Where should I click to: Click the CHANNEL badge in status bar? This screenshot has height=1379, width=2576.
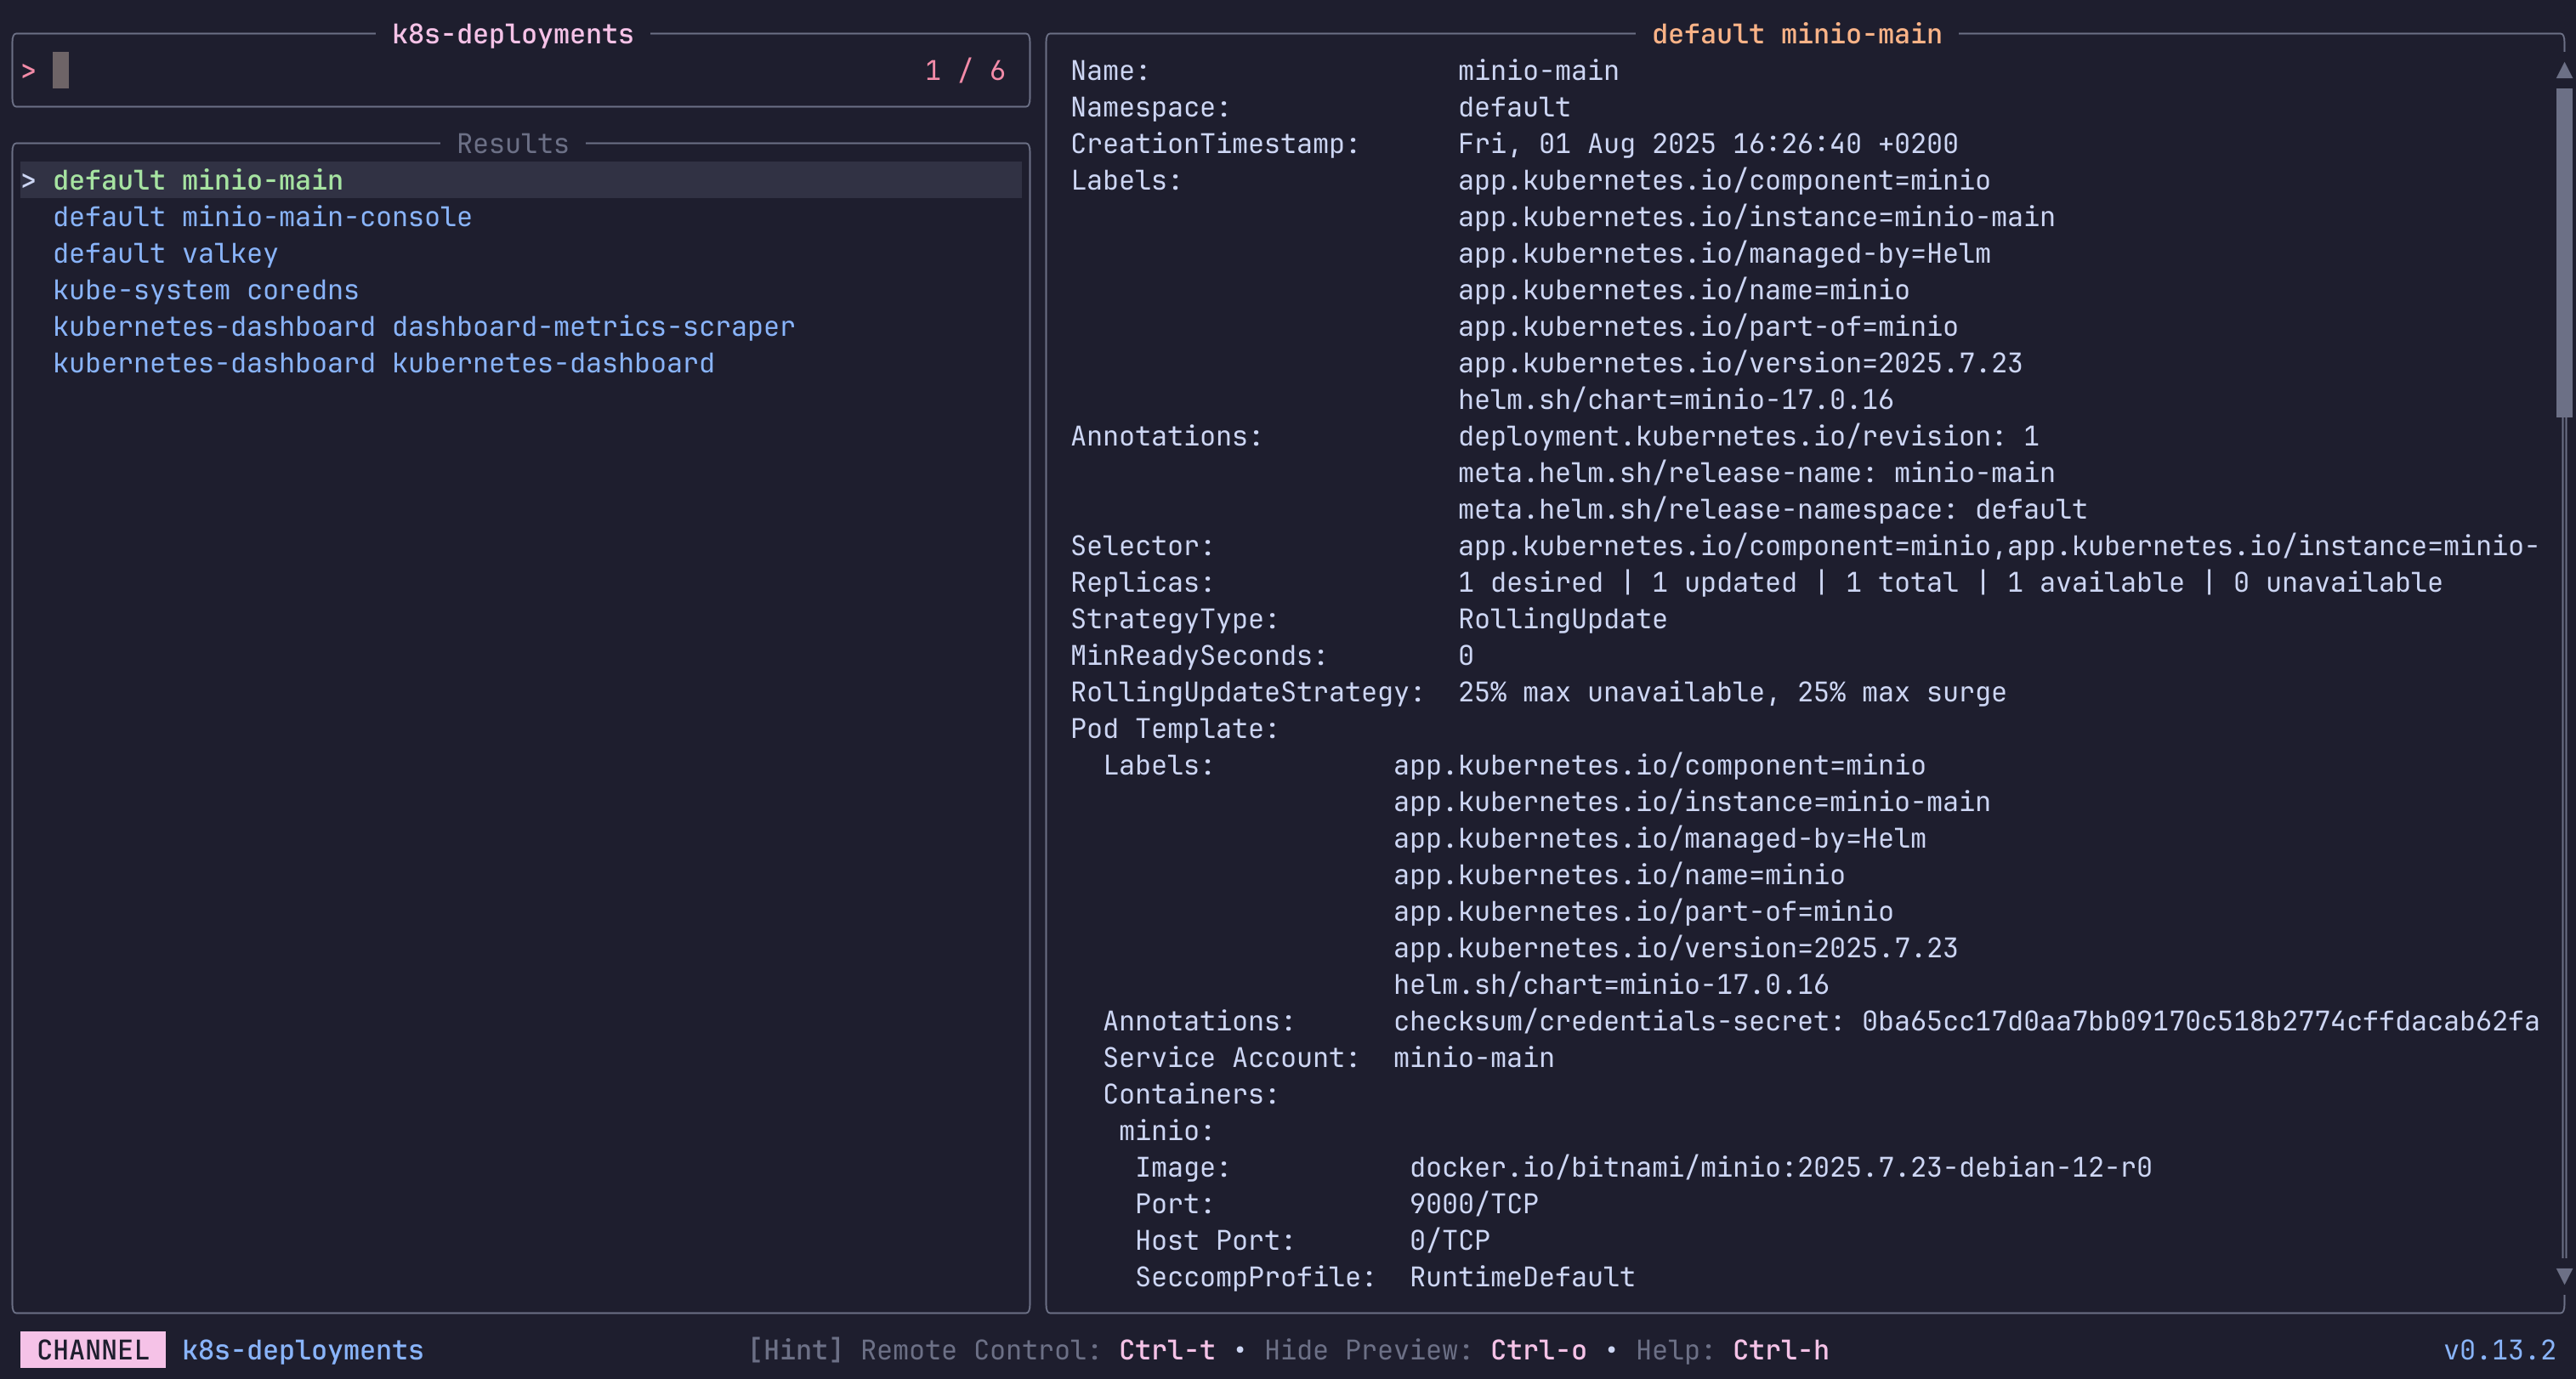pyautogui.click(x=93, y=1350)
